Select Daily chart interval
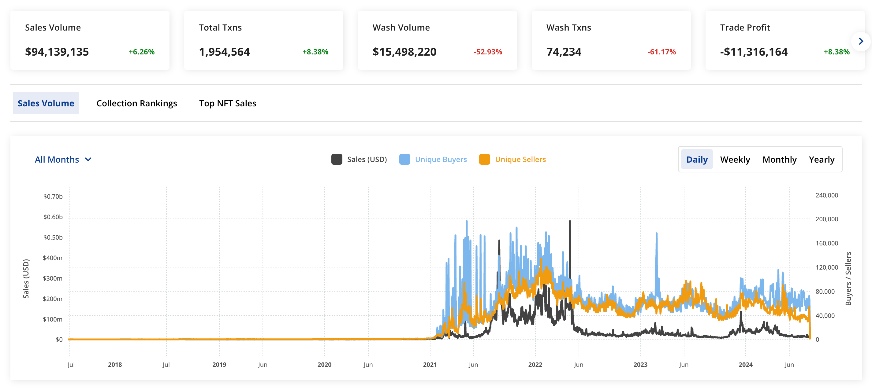The height and width of the screenshot is (390, 872). coord(697,159)
